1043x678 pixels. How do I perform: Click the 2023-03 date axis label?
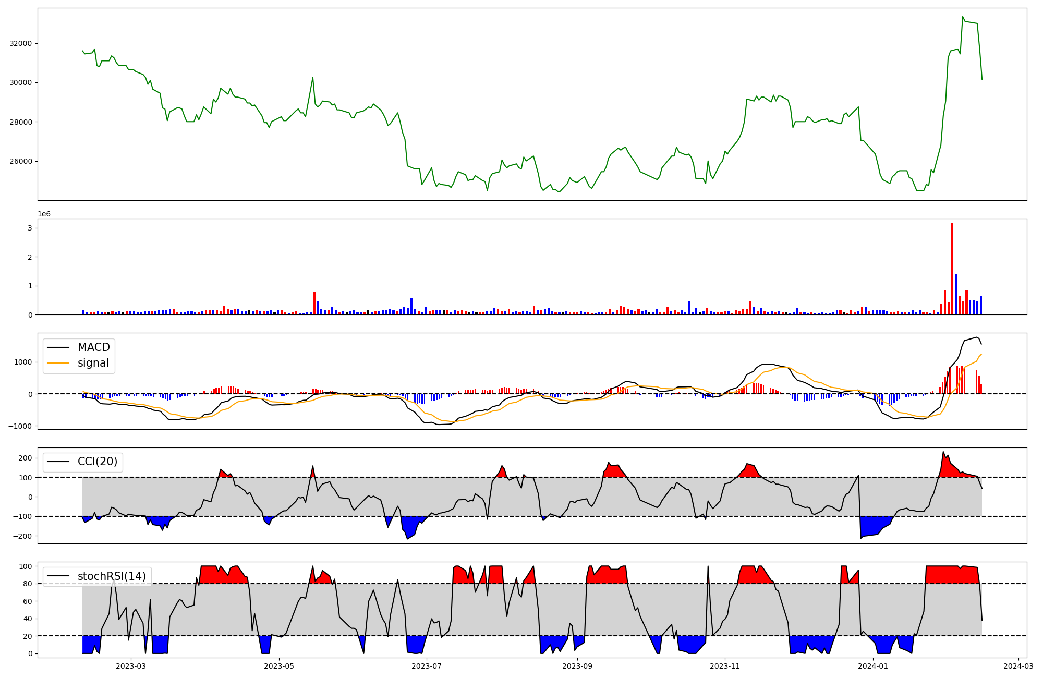point(131,666)
